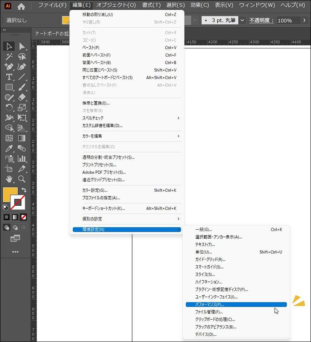Screen dimensions: 311x342
Task: Select the Type tool
Action: click(9, 77)
